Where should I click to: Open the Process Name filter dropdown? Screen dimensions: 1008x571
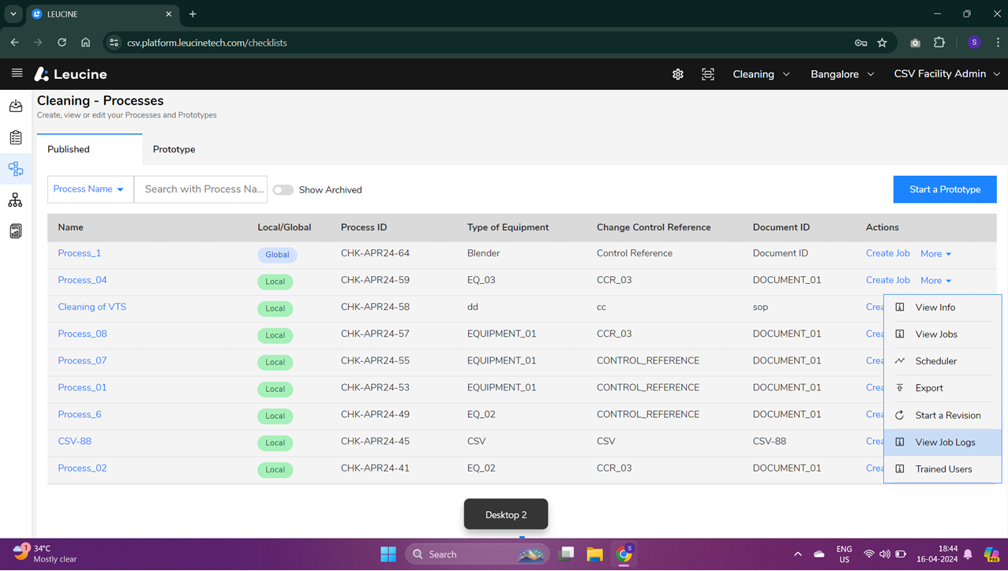89,188
